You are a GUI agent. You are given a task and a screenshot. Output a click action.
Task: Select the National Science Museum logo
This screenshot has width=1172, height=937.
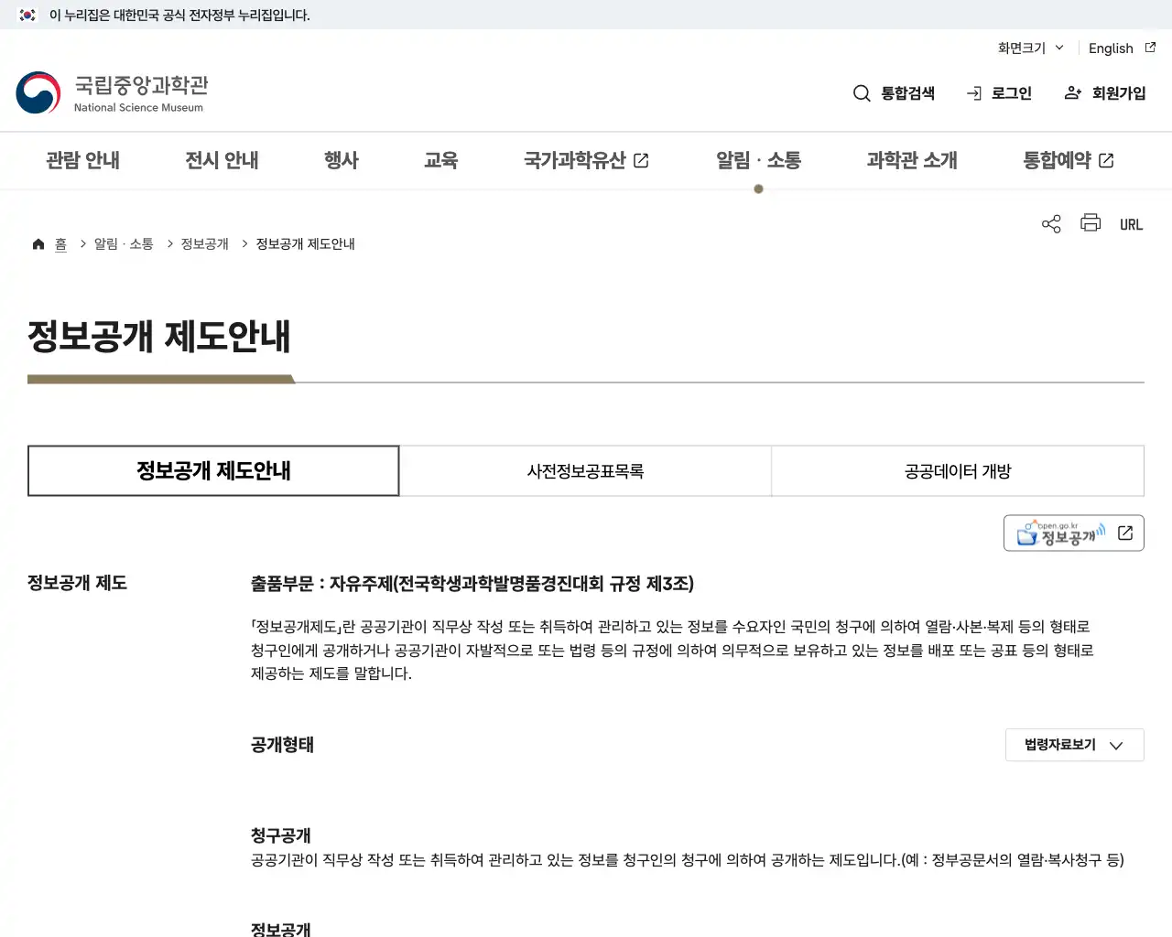pos(110,92)
